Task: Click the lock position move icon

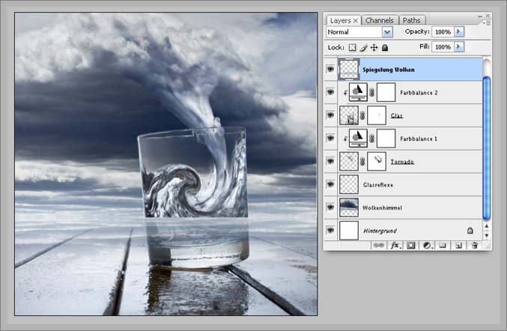Action: pos(374,47)
